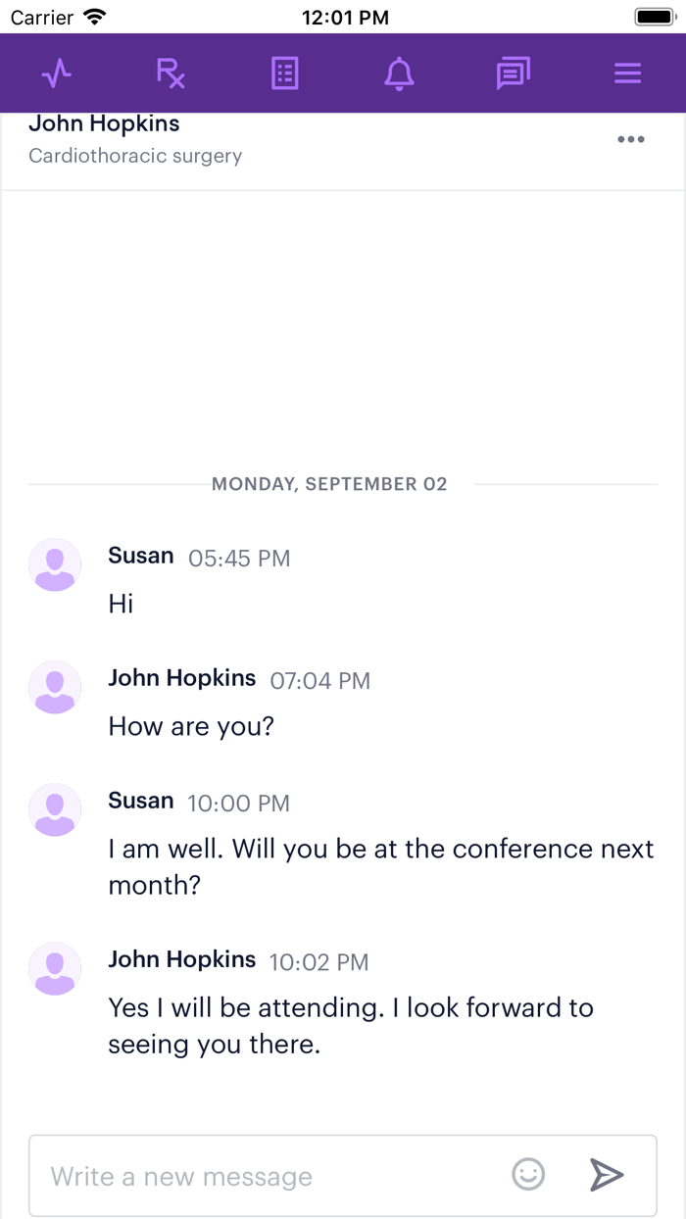Image resolution: width=686 pixels, height=1219 pixels.
Task: Open the chat messages icon
Action: 513,73
